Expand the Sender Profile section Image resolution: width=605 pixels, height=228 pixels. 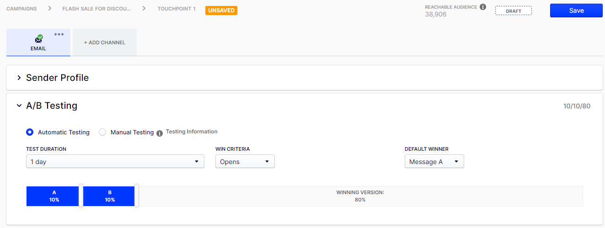click(19, 78)
